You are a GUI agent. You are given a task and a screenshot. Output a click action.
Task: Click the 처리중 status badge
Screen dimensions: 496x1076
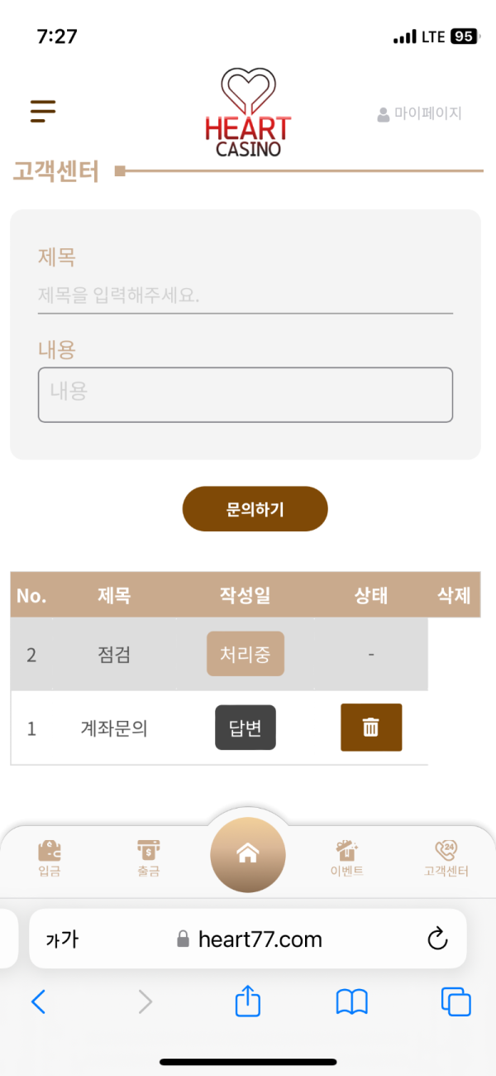tap(246, 654)
